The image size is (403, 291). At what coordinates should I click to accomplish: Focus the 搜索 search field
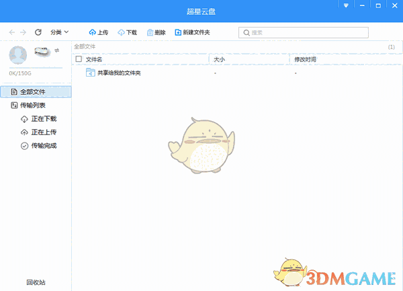(x=304, y=33)
